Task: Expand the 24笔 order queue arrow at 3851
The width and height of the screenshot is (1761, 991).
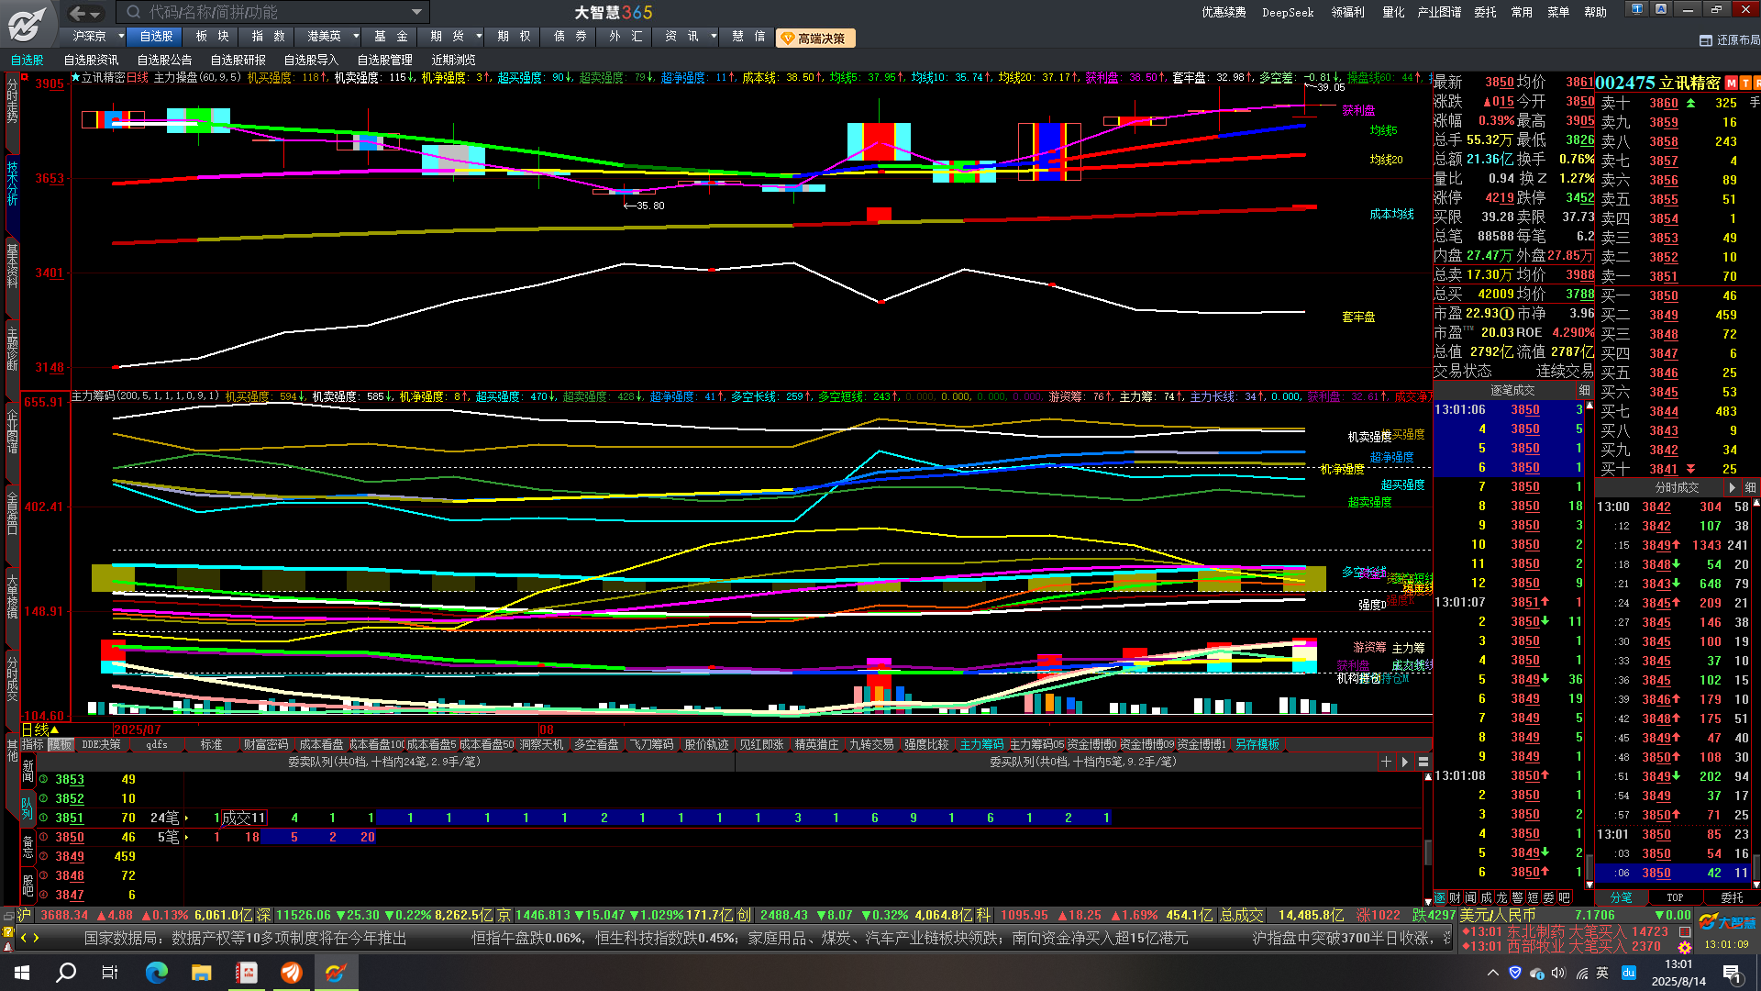Action: (187, 818)
